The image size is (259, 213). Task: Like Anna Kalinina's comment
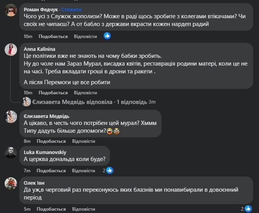click(53, 93)
